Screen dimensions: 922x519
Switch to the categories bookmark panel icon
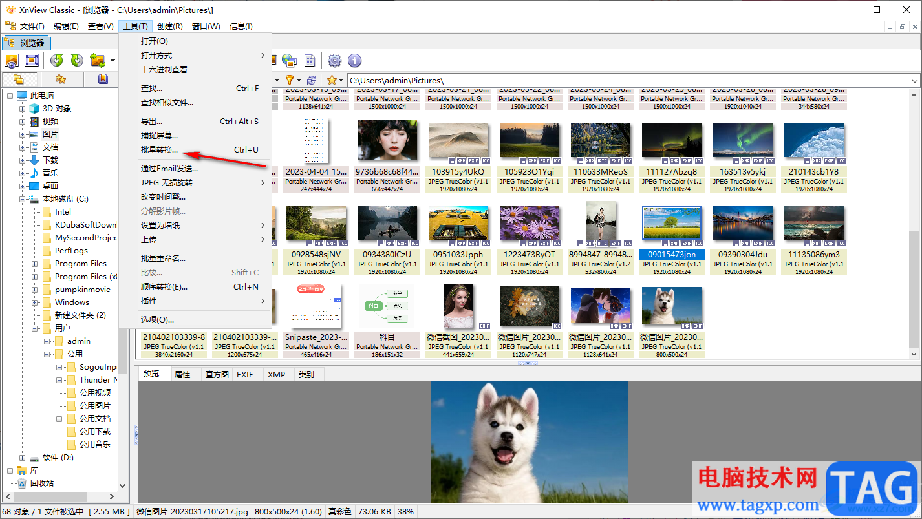pos(103,79)
